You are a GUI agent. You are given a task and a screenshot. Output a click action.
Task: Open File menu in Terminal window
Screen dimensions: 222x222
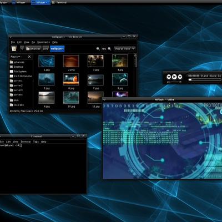(x=2, y=142)
